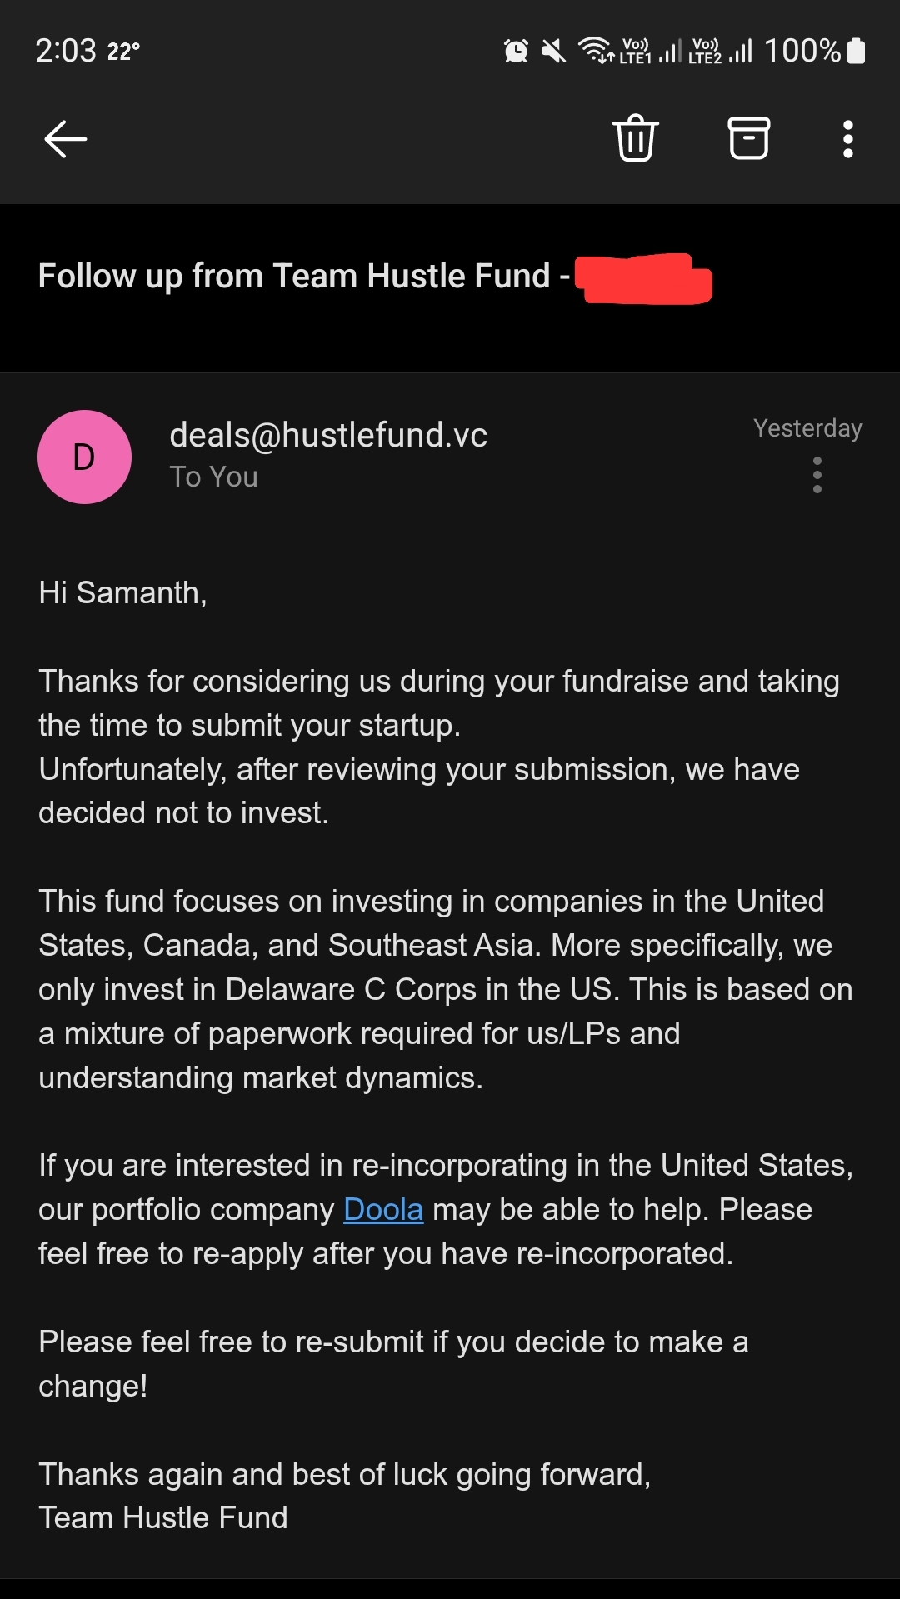Expand the "To You" recipient details

click(214, 477)
